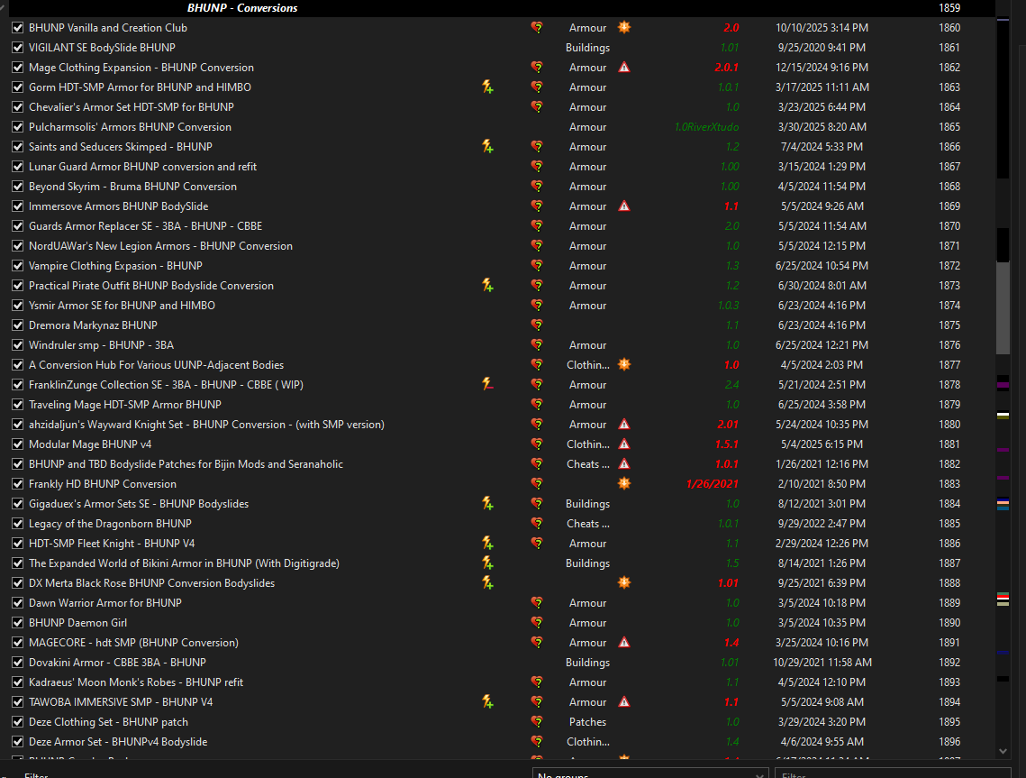Click conflict icon on TAWOBA IMMERSIVE SMP row
1026x778 pixels.
(x=487, y=702)
